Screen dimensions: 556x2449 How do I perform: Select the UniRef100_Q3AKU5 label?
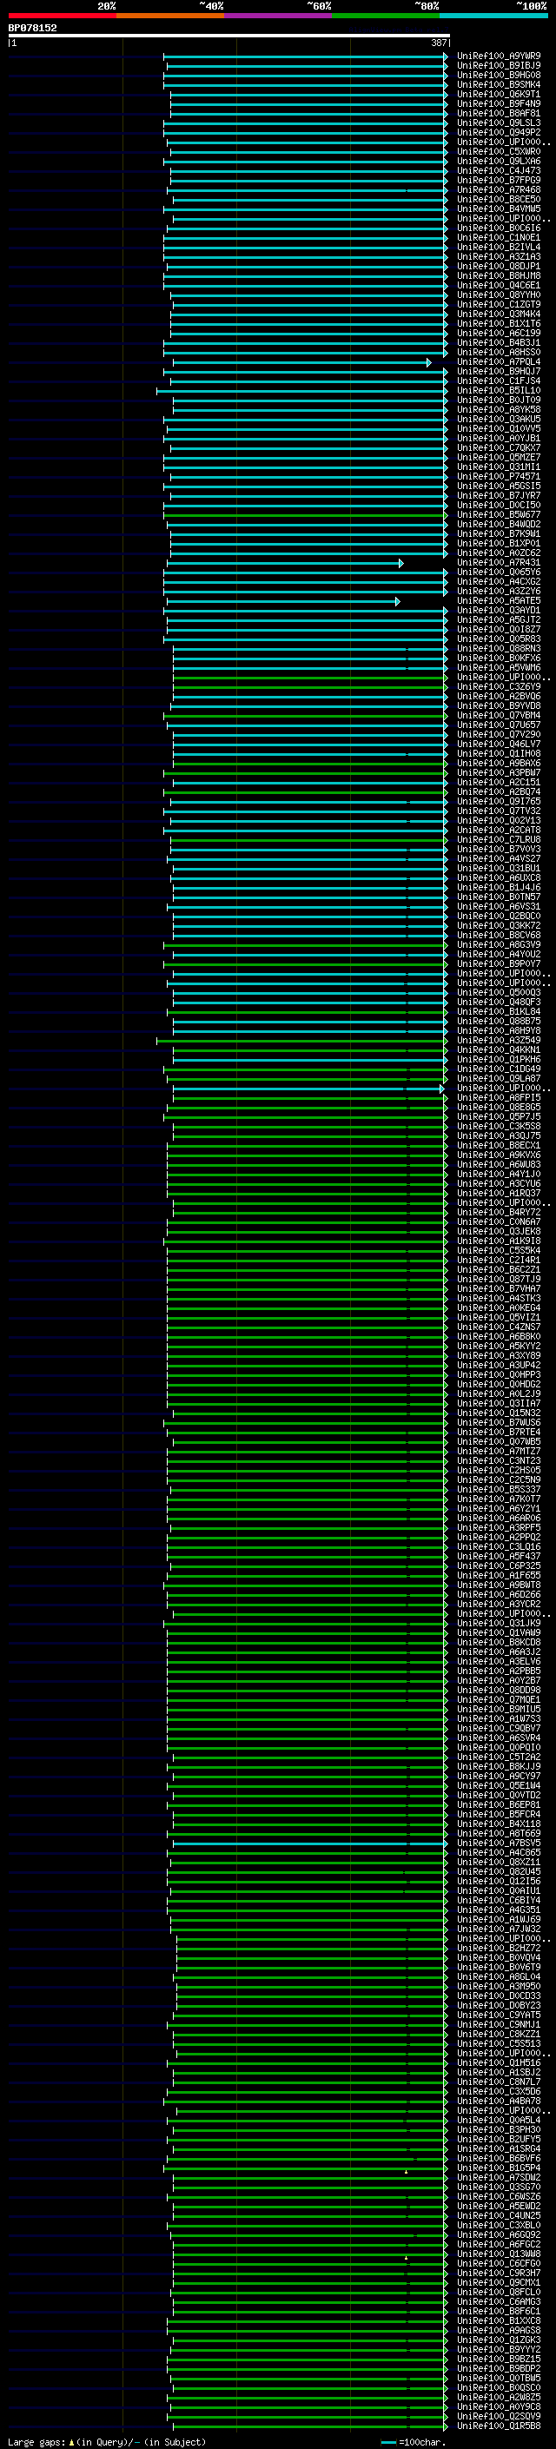click(499, 420)
